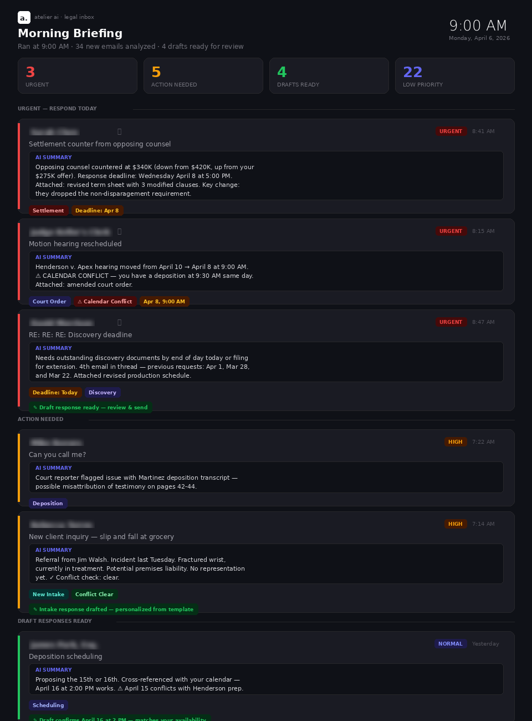Expand the DRAFT RESPONSES READY section

coord(54,621)
